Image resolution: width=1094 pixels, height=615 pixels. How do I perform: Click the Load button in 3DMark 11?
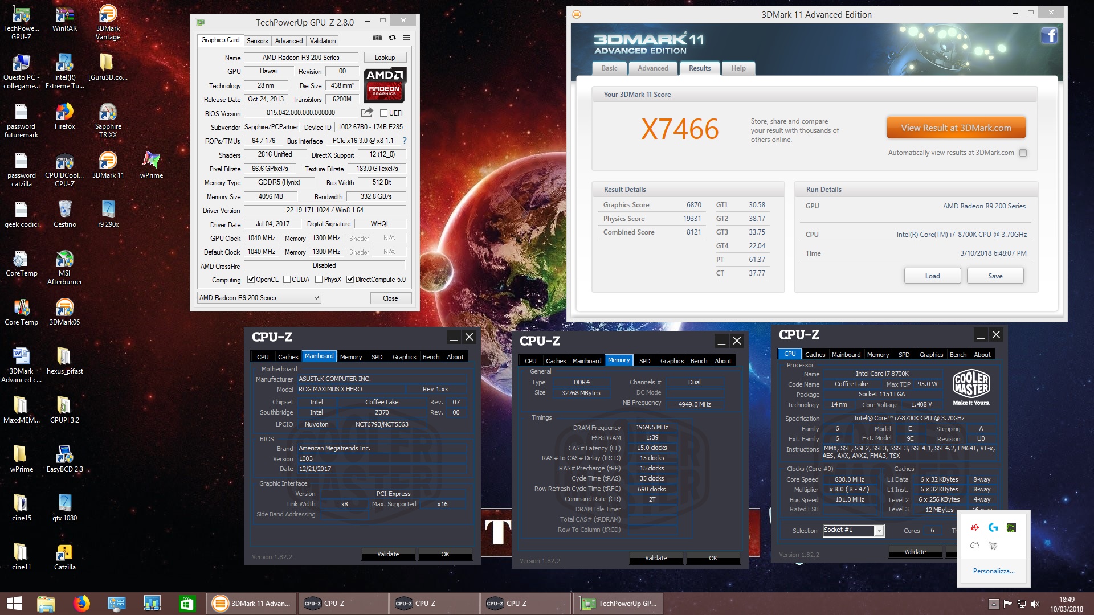coord(932,276)
